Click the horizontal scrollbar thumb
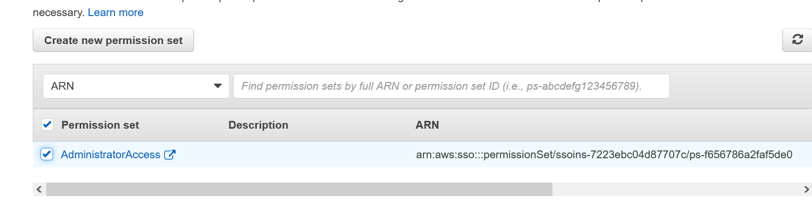Viewport: 812px width, 207px height. tap(299, 189)
